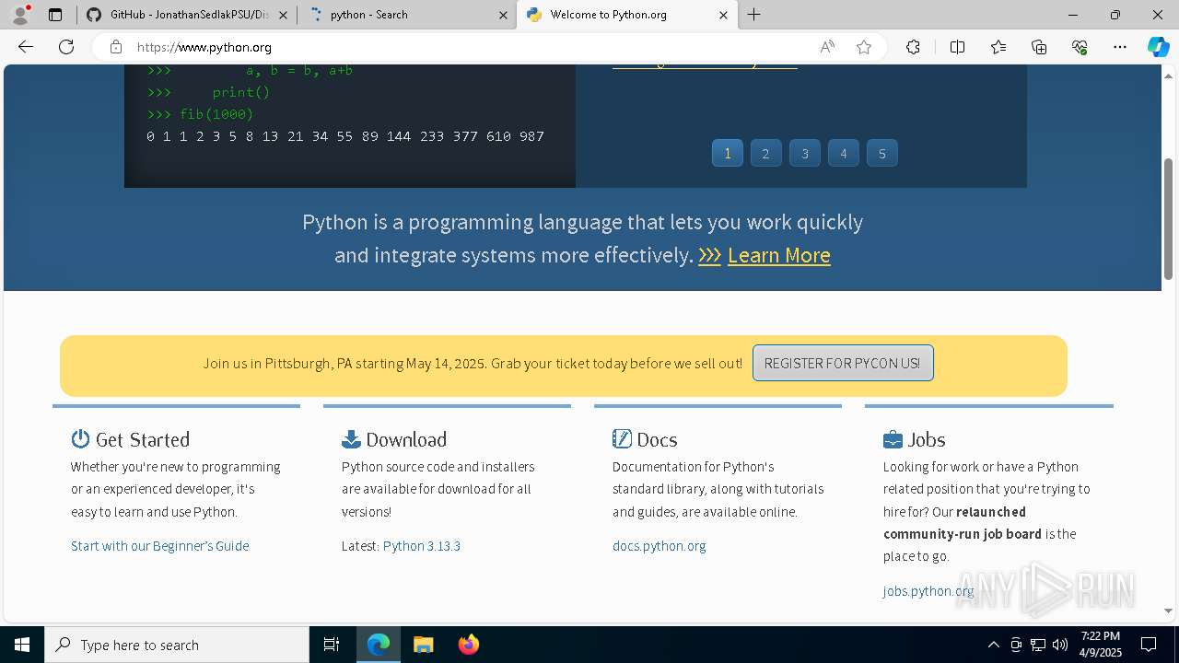Open Microsoft Edge taskbar icon
Image resolution: width=1179 pixels, height=663 pixels.
379,645
